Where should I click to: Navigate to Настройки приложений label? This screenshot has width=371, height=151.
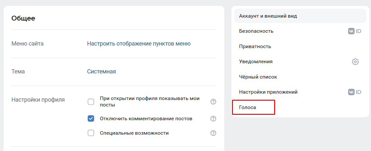(x=268, y=92)
